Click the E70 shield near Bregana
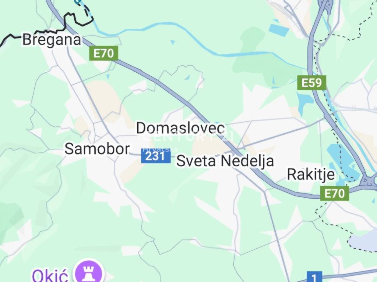This screenshot has height=282, width=377. click(103, 53)
